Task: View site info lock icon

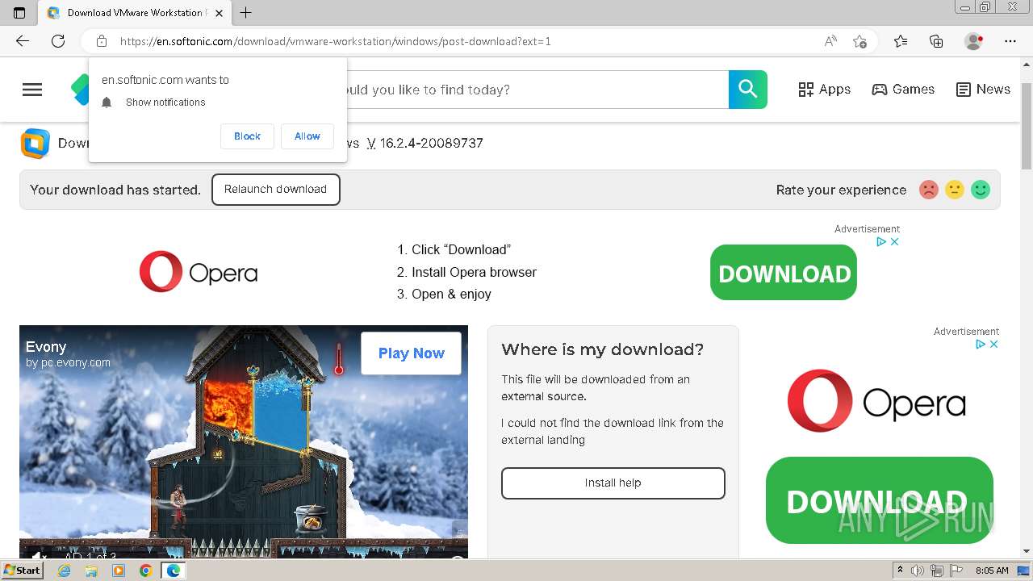Action: tap(102, 41)
